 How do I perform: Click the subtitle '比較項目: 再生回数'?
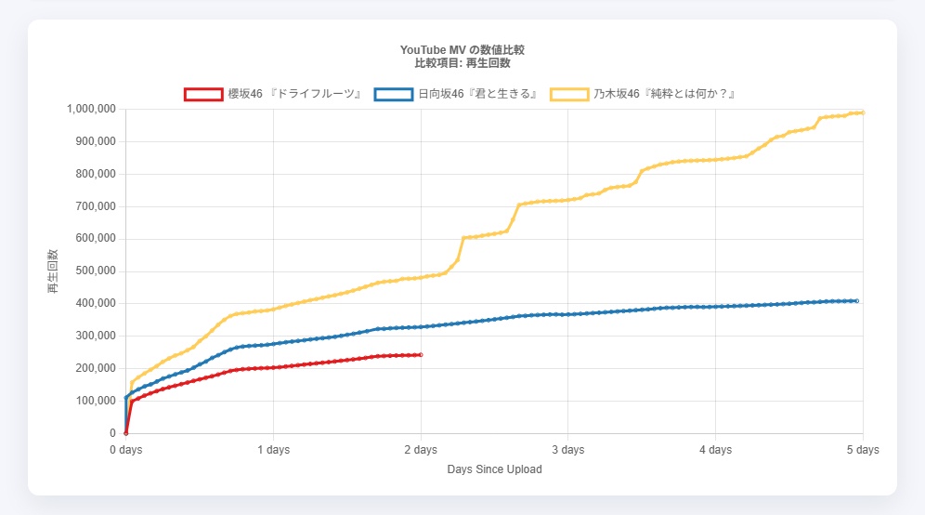[x=462, y=63]
